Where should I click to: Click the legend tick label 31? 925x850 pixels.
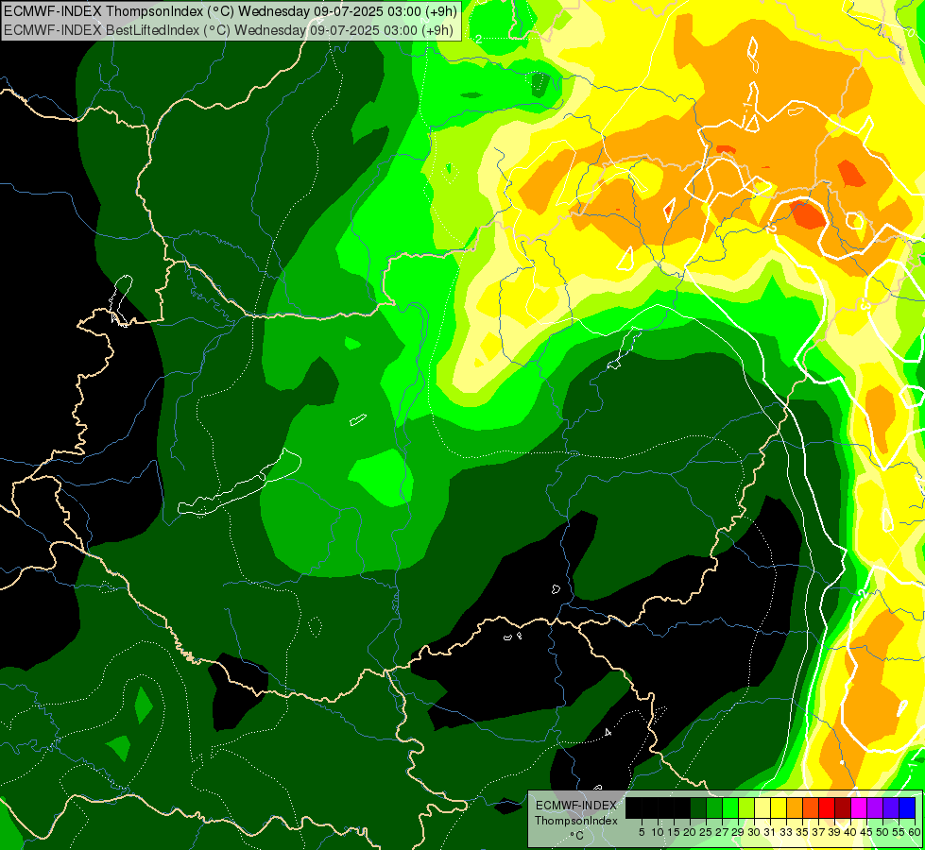pos(770,832)
